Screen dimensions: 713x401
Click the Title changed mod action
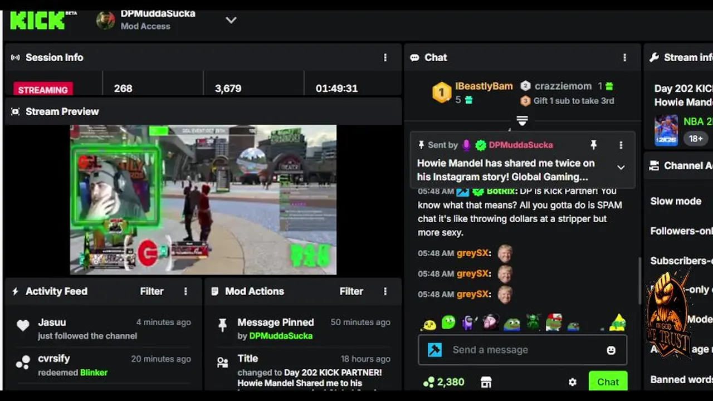[x=303, y=371]
